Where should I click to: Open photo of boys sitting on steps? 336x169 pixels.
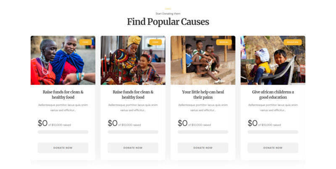203,60
